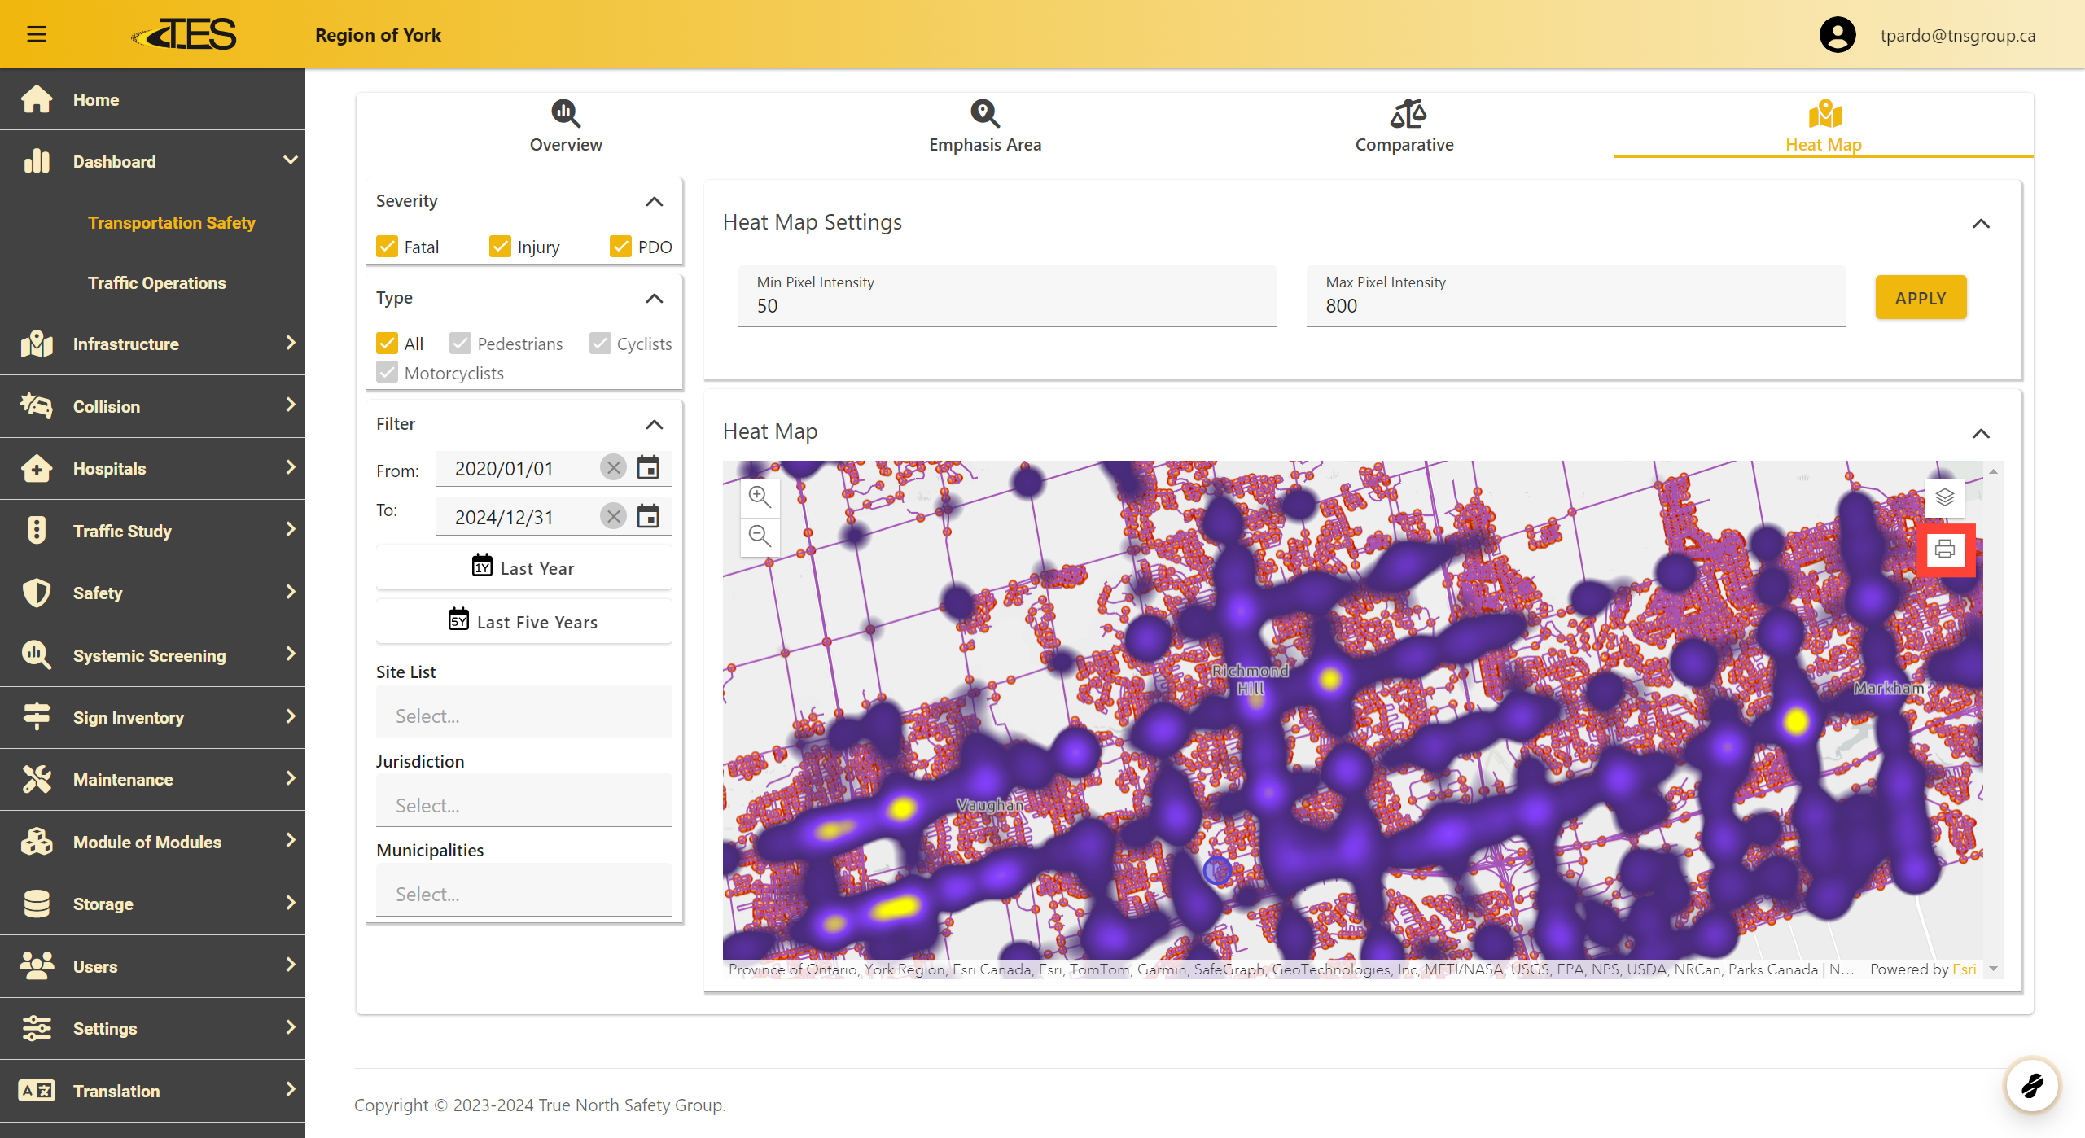This screenshot has width=2085, height=1138.
Task: Click the map print icon
Action: click(1944, 549)
